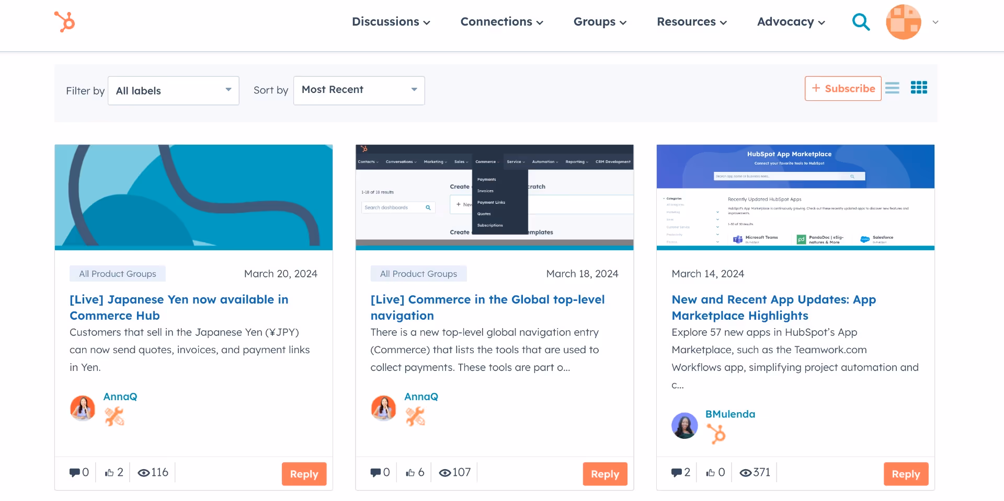Expand the profile menu chevron
This screenshot has height=501, width=1004.
[935, 22]
